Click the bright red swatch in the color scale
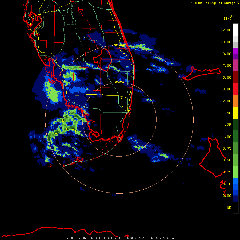 235,89
